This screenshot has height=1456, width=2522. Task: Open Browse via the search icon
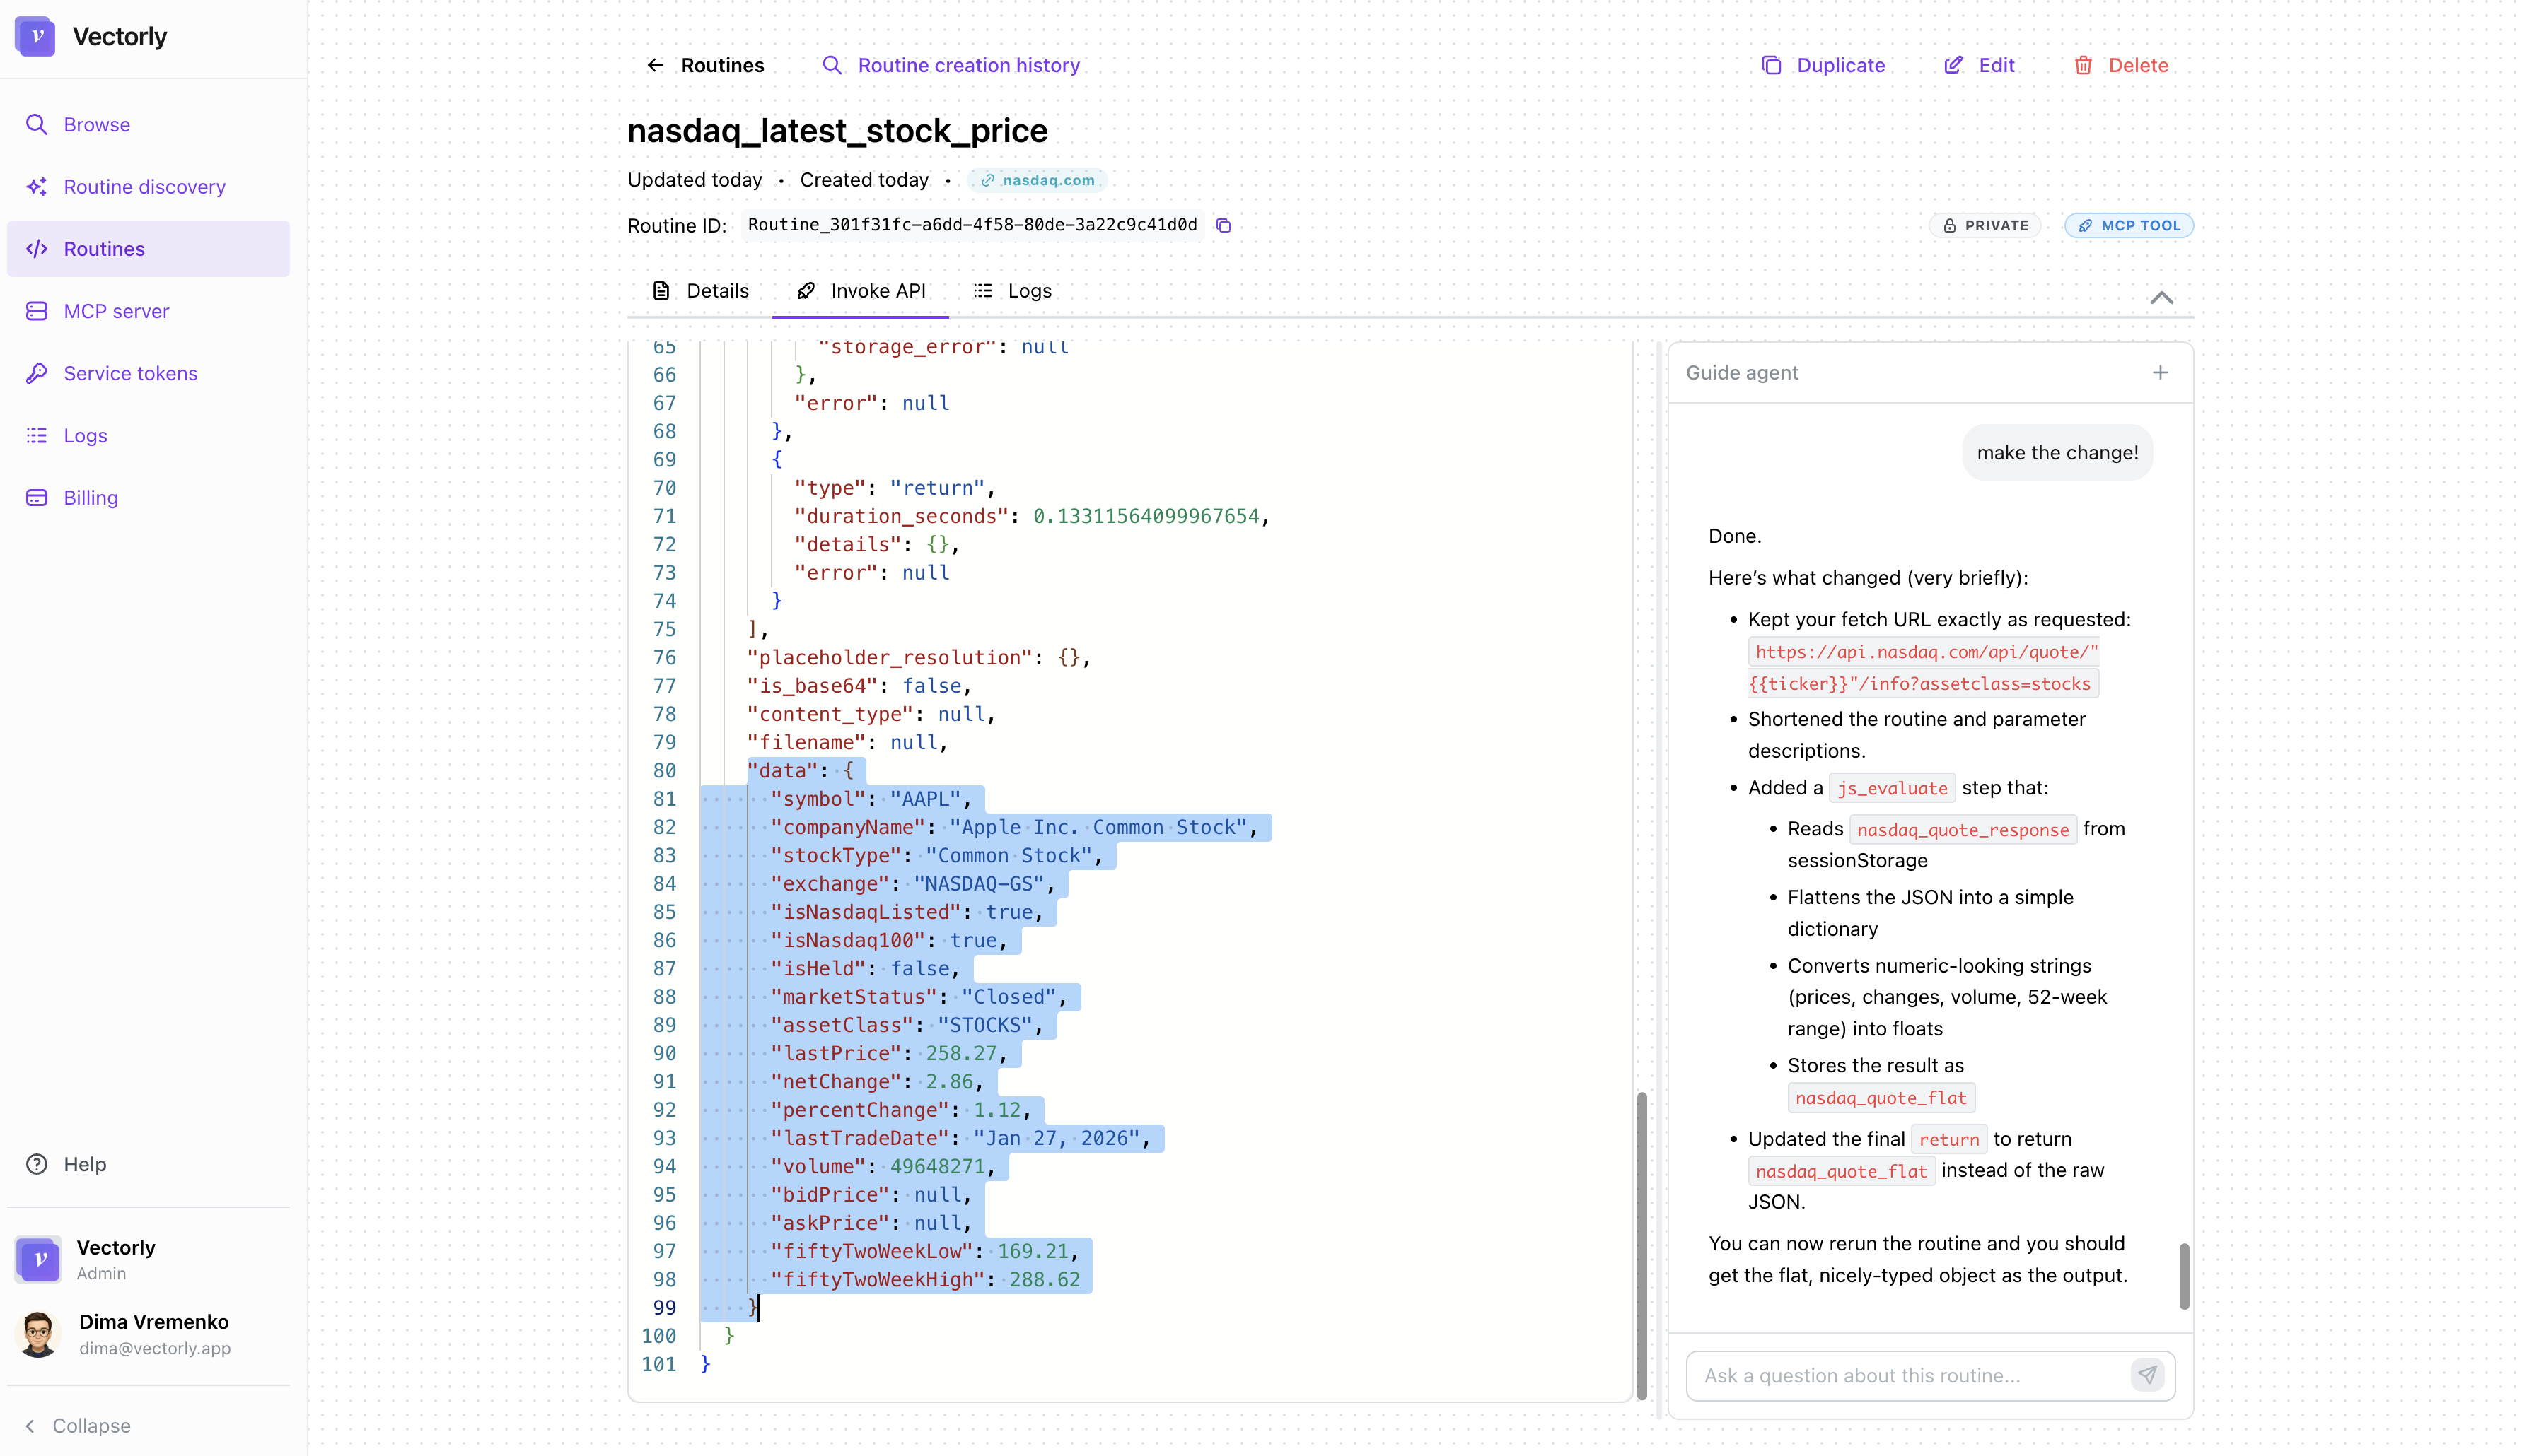tap(96, 124)
